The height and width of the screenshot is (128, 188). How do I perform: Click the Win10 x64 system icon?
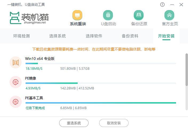(15, 63)
